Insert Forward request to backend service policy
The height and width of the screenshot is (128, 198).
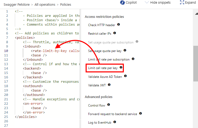[112, 114]
